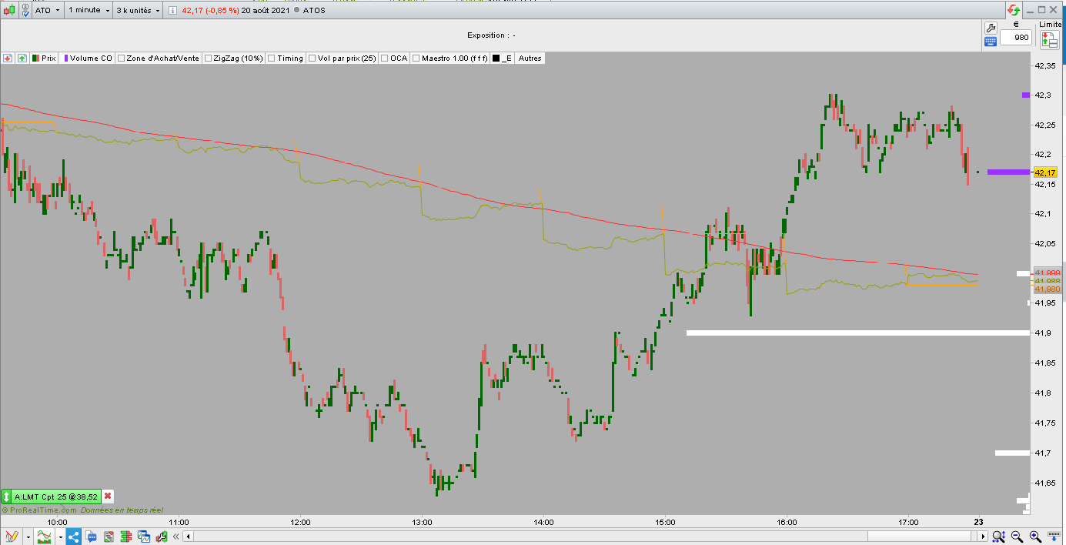Open the order list document icon
This screenshot has width=1066, height=545.
[109, 537]
